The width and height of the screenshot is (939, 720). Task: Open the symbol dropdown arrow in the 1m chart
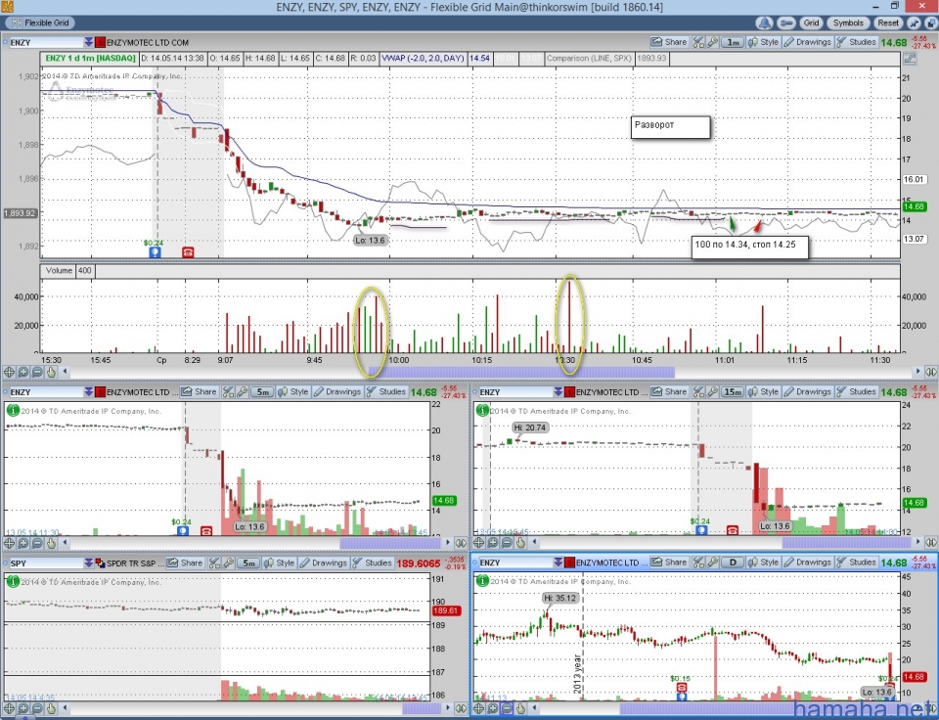[x=89, y=42]
